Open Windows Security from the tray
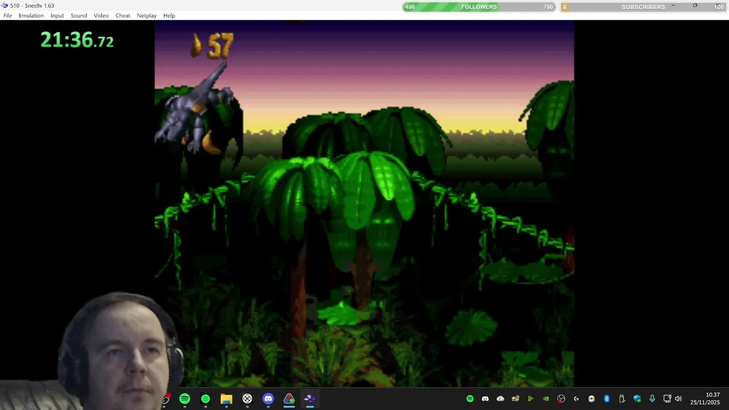Image resolution: width=729 pixels, height=410 pixels. point(637,399)
